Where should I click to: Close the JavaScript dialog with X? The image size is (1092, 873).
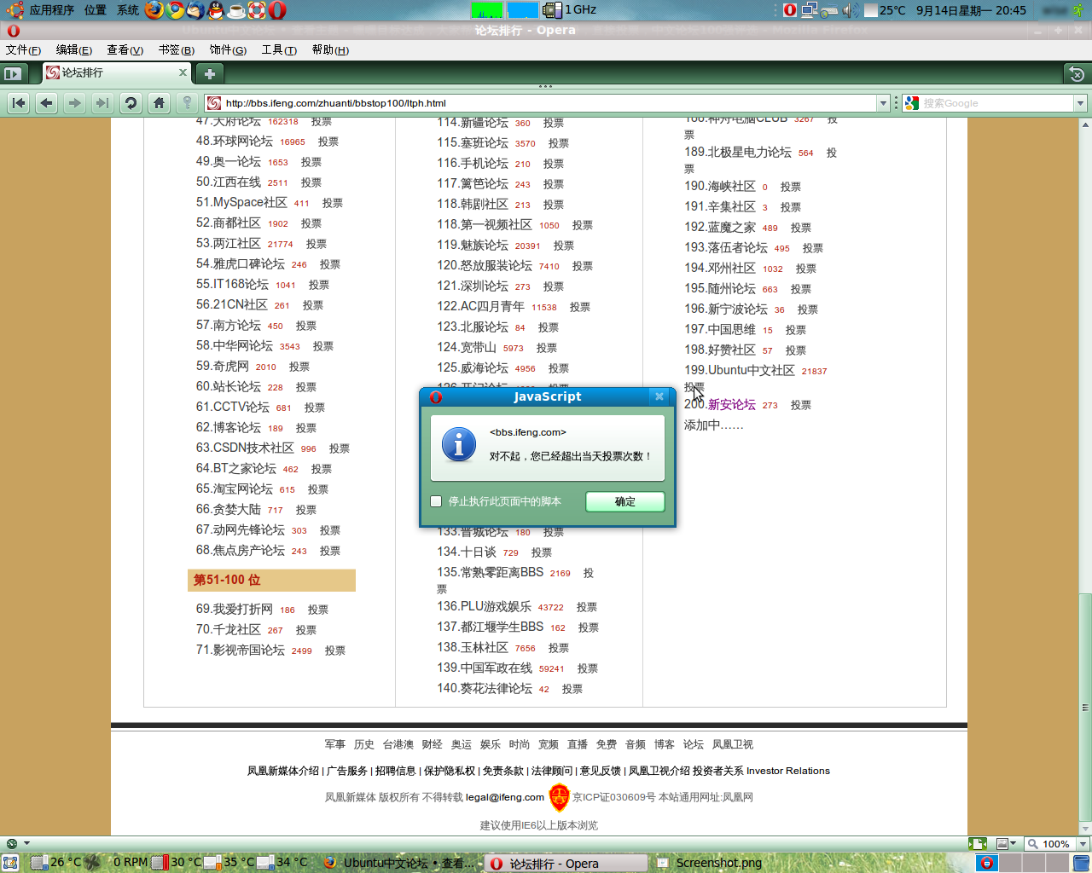pos(659,396)
